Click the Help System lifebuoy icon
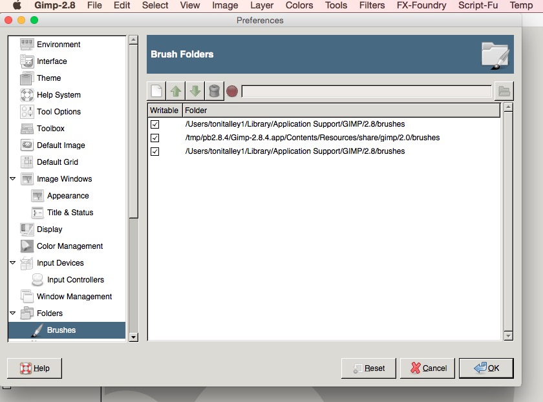This screenshot has width=543, height=402. [x=27, y=95]
